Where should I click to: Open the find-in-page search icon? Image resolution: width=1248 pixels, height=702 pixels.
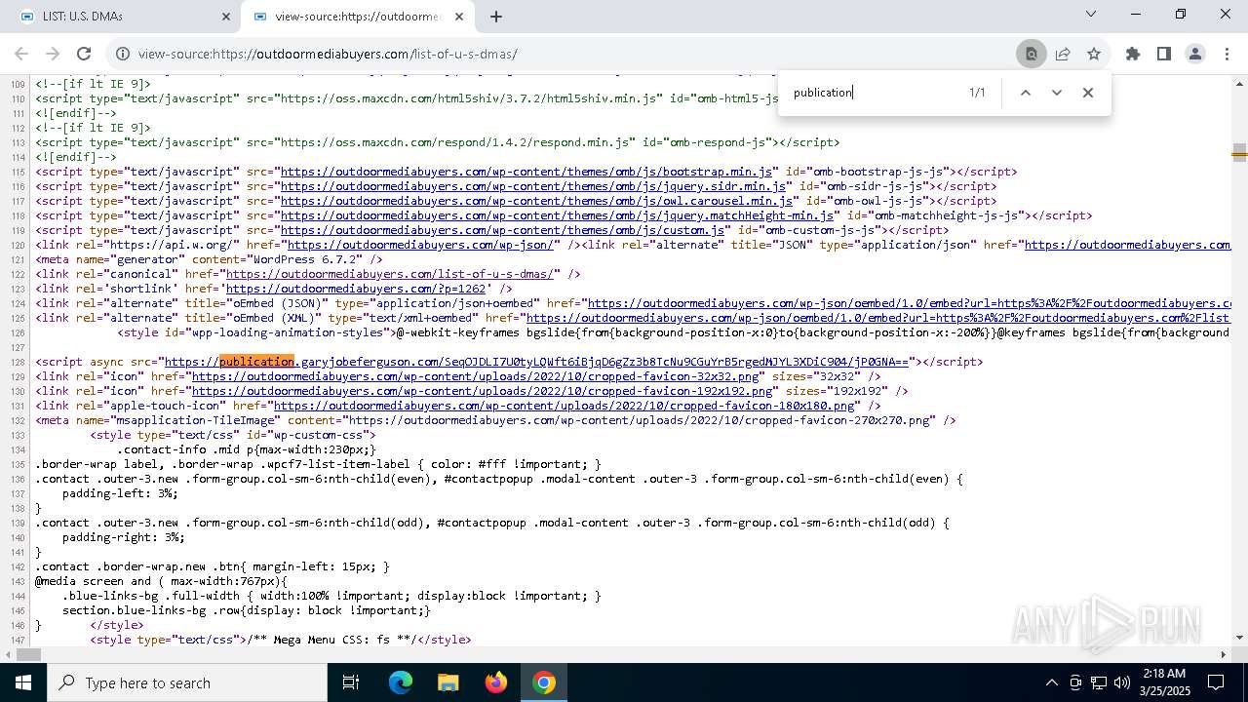1031,55
